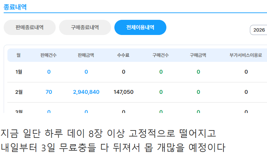
Task: Click January's blue sales amount 0
Action: click(86, 72)
